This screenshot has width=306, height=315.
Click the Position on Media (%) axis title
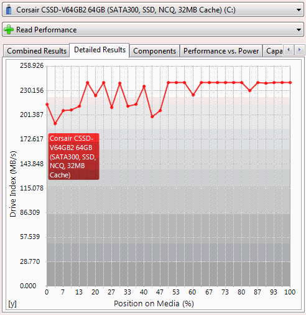(x=154, y=304)
